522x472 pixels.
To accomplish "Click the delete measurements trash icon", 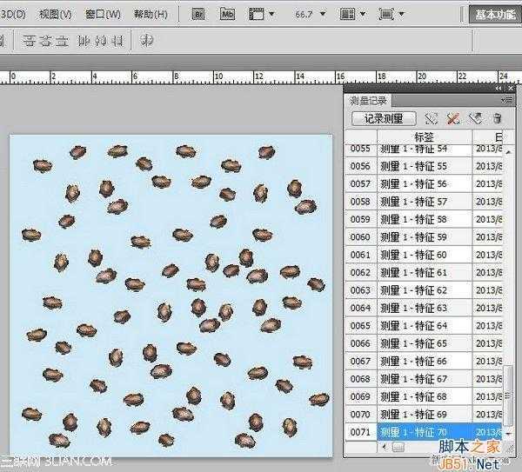I will tap(497, 118).
